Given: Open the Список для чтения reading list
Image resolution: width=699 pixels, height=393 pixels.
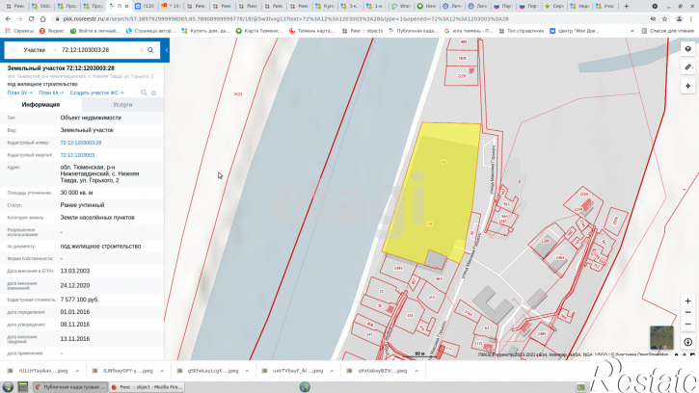Looking at the screenshot, I should (666, 31).
